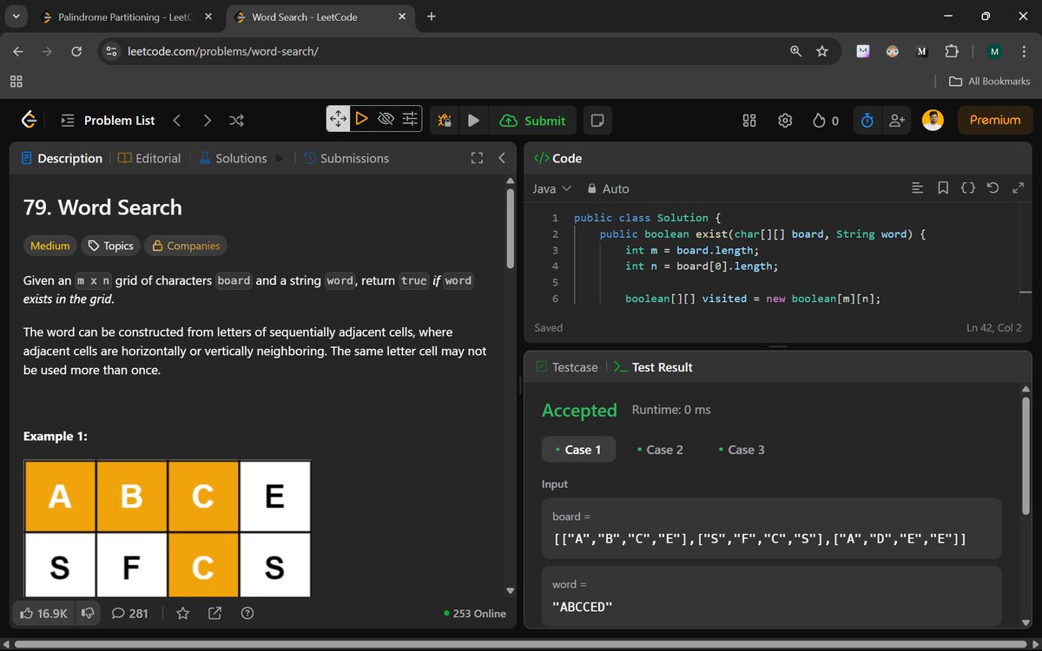The image size is (1042, 651).
Task: Open browser tab search dropdown arrow
Action: tap(17, 16)
